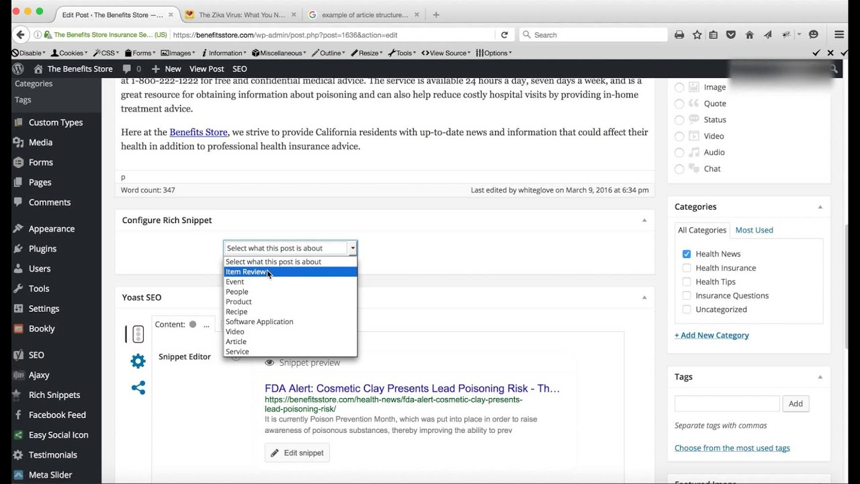860x484 pixels.
Task: Choose Software Application in the snippet dropdown
Action: 290,322
